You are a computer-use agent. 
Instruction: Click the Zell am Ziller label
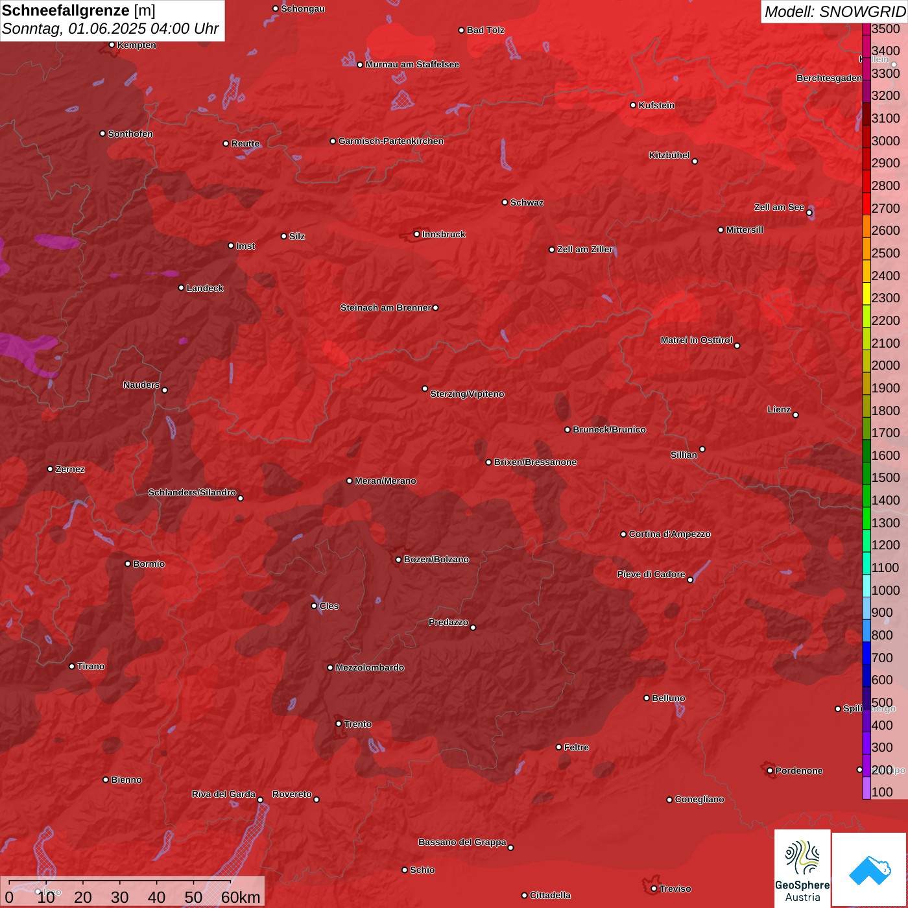click(x=586, y=249)
